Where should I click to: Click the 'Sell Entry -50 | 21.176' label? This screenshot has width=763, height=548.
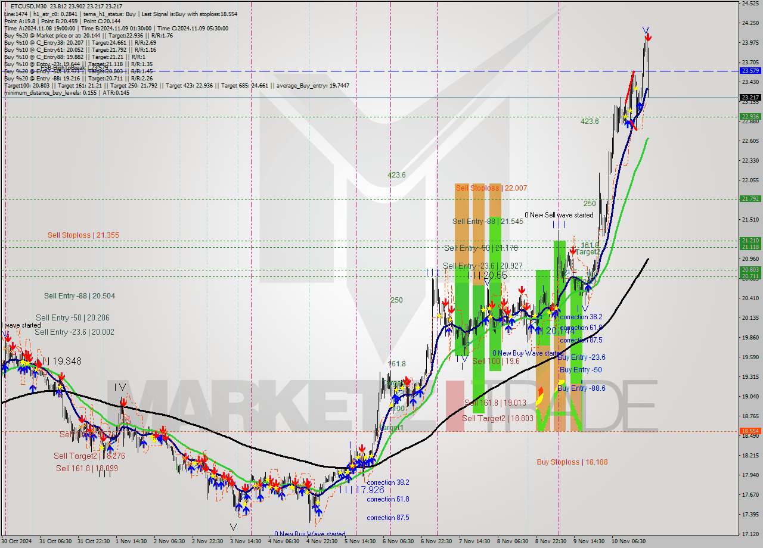point(481,248)
